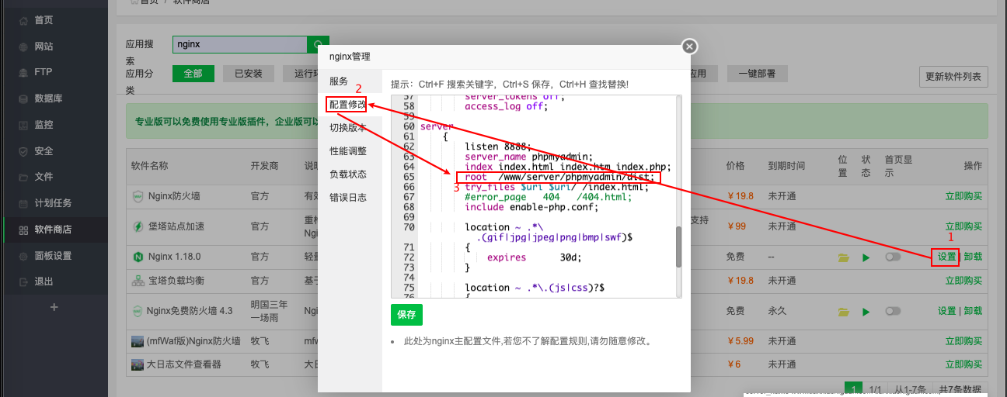This screenshot has width=1007, height=397.
Task: Open the 错误日志 tab
Action: pos(348,198)
